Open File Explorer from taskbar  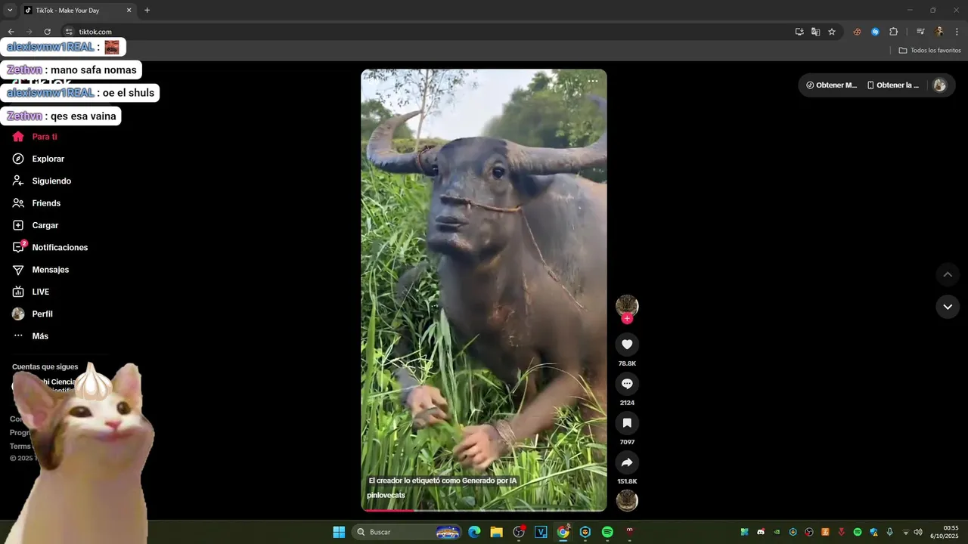pos(496,532)
